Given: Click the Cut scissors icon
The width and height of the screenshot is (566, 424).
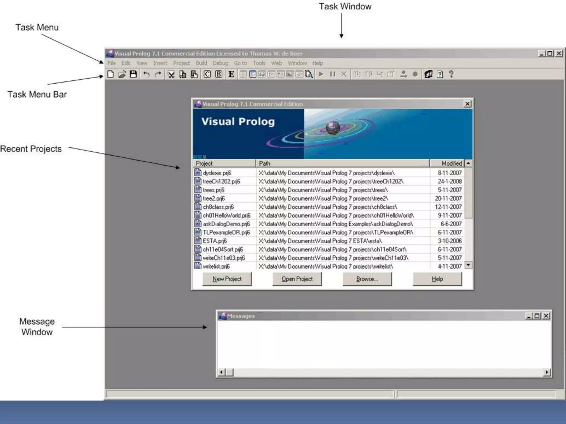Looking at the screenshot, I should pyautogui.click(x=171, y=75).
